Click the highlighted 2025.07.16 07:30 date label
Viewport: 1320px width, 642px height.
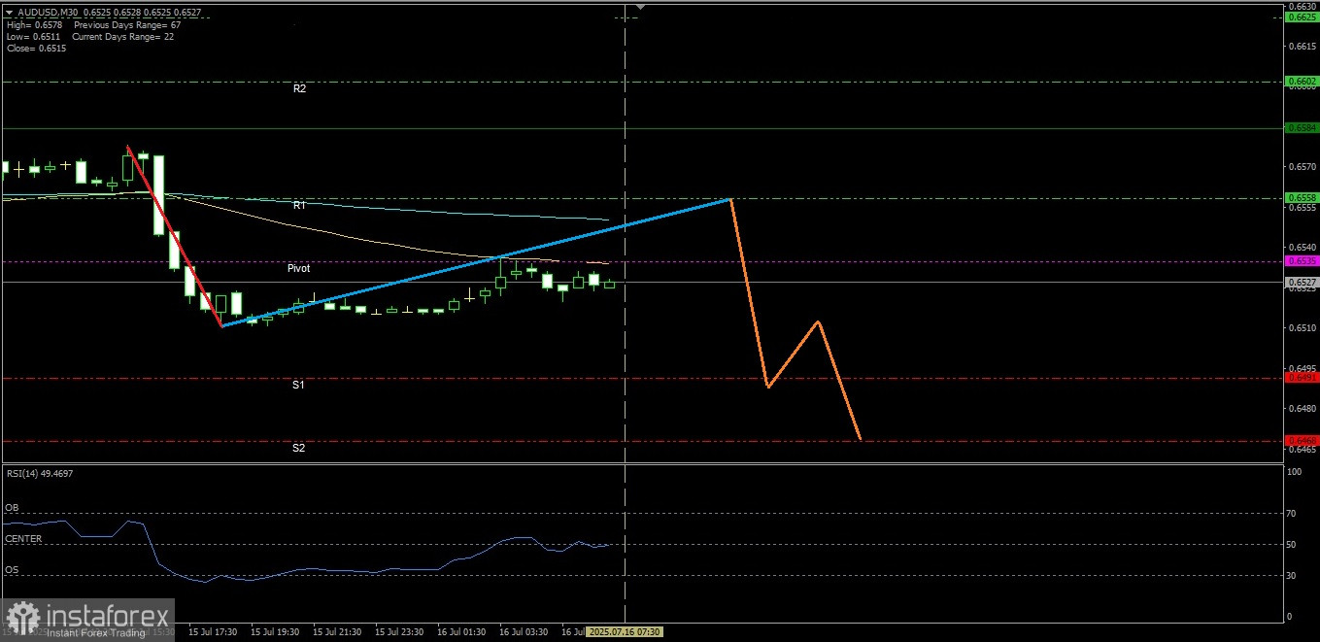point(625,632)
